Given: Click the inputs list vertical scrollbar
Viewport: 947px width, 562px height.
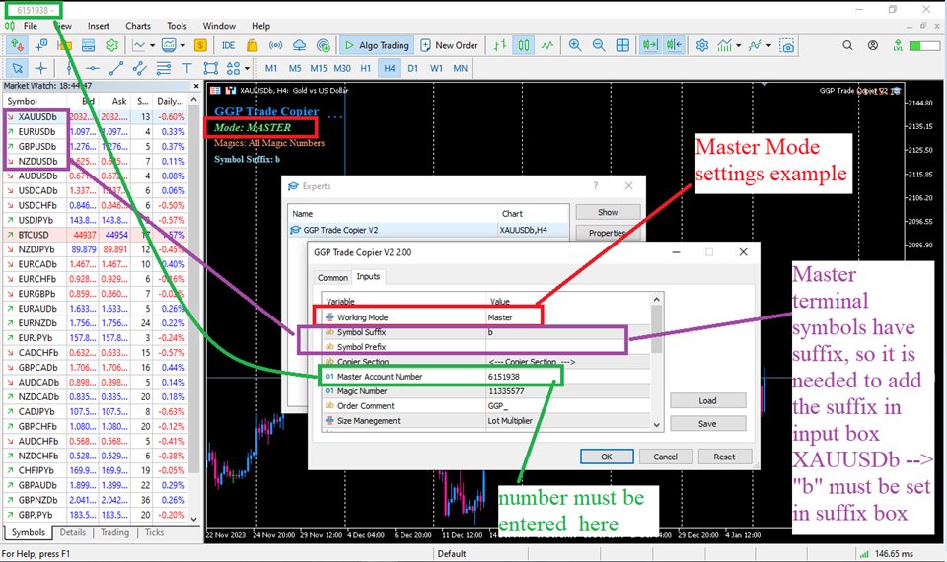Looking at the screenshot, I should click(657, 362).
